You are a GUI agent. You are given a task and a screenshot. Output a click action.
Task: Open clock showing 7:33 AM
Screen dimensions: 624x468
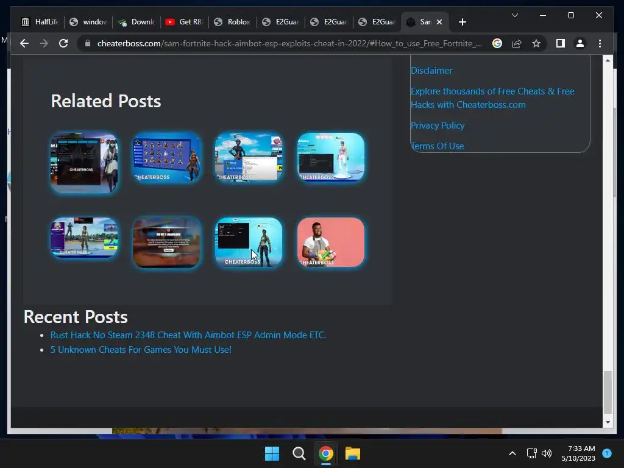click(x=578, y=453)
